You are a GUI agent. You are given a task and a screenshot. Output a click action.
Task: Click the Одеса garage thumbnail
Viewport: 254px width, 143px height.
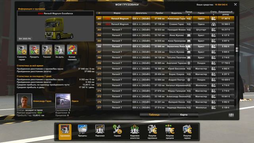click(x=63, y=101)
